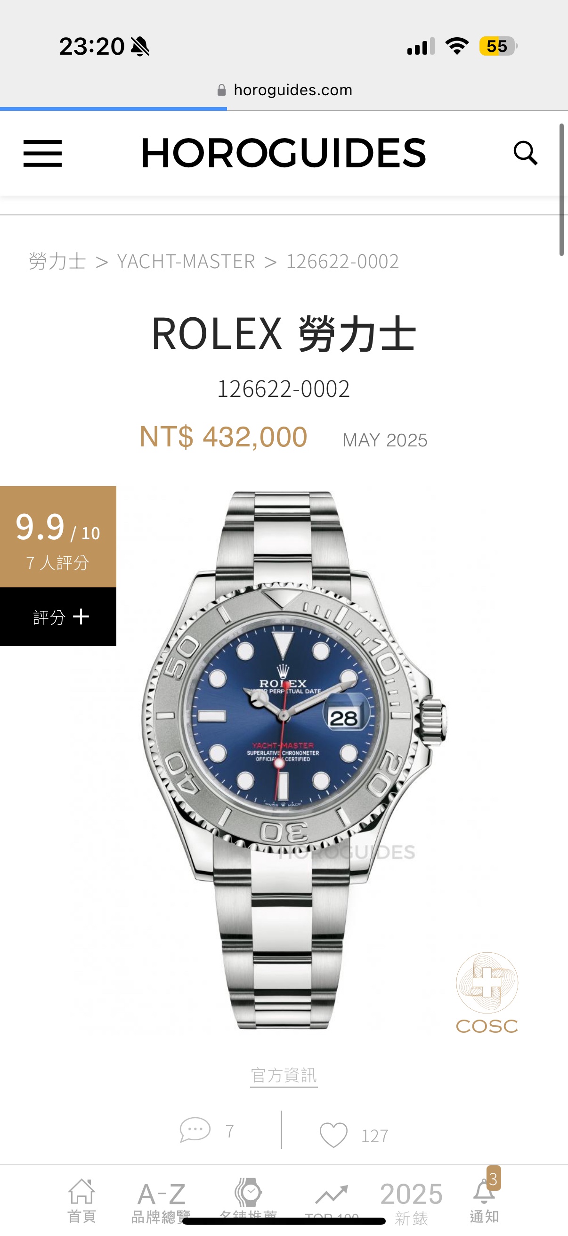The height and width of the screenshot is (1236, 568).
Task: Tap the comment bubble icon
Action: point(195,1130)
